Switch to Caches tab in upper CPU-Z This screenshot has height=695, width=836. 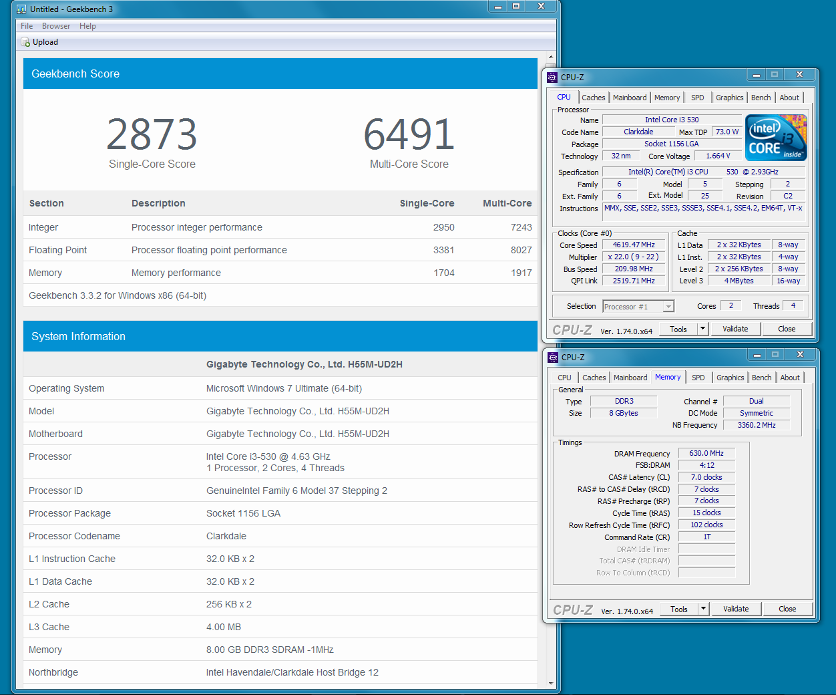click(594, 98)
